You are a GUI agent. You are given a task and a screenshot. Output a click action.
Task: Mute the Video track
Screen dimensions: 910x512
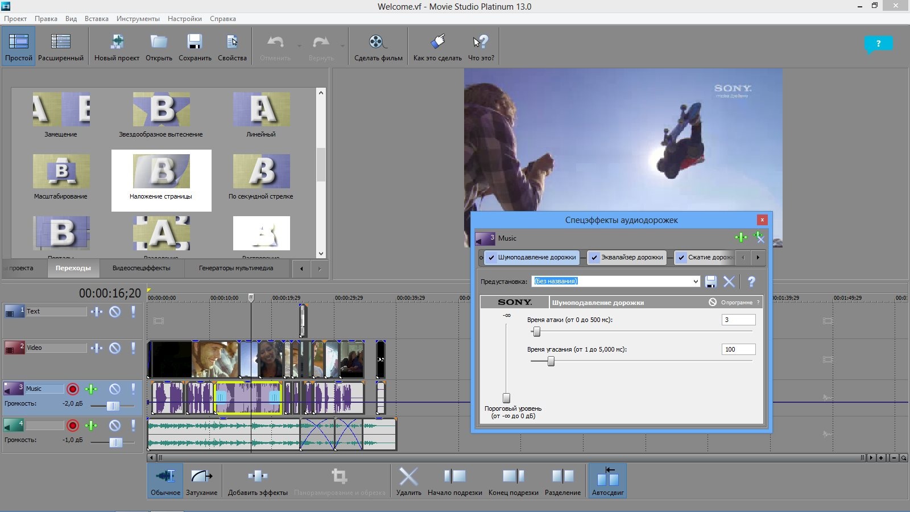115,348
